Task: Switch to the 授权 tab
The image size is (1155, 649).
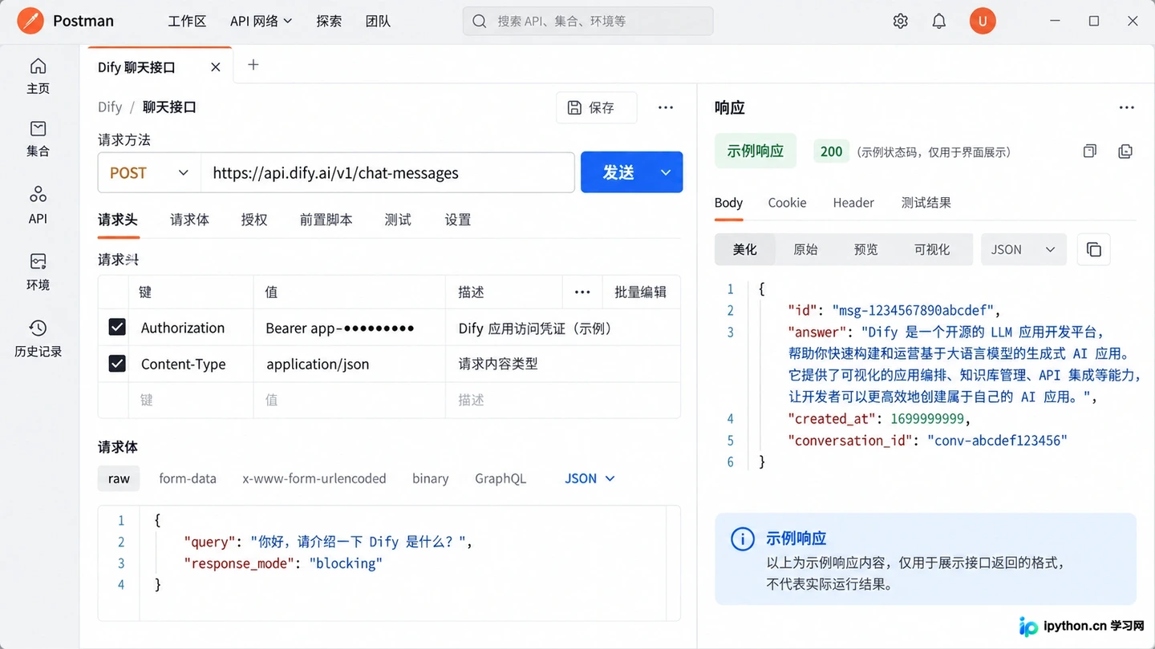Action: point(254,220)
